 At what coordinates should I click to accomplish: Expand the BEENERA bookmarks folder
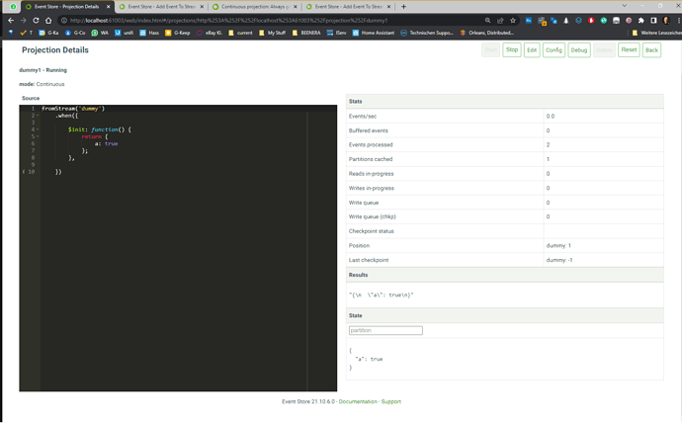[x=306, y=33]
